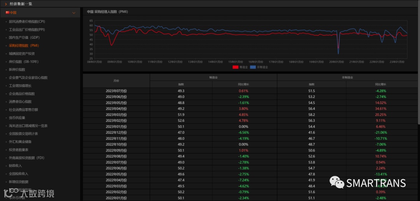The image size is (420, 201).
Task: Open 新房价指数 data
Action: click(17, 70)
